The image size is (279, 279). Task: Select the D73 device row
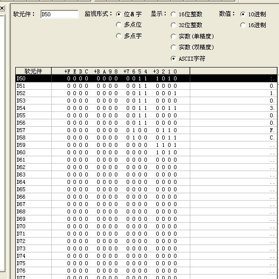click(146, 248)
